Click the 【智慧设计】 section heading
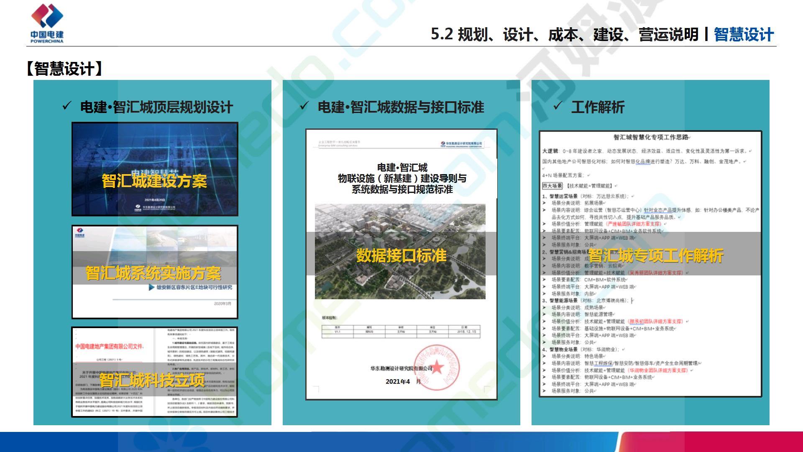The image size is (803, 452). click(64, 69)
